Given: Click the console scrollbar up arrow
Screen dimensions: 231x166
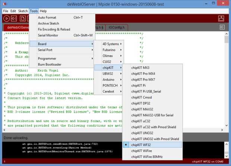Looking at the screenshot, I should (227, 144).
